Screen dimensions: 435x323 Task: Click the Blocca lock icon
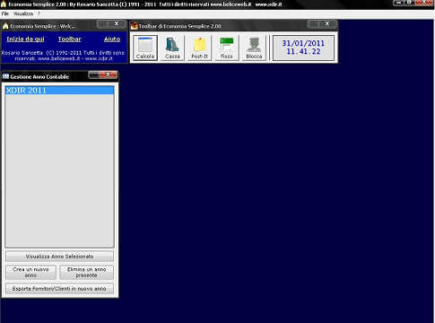tap(254, 48)
